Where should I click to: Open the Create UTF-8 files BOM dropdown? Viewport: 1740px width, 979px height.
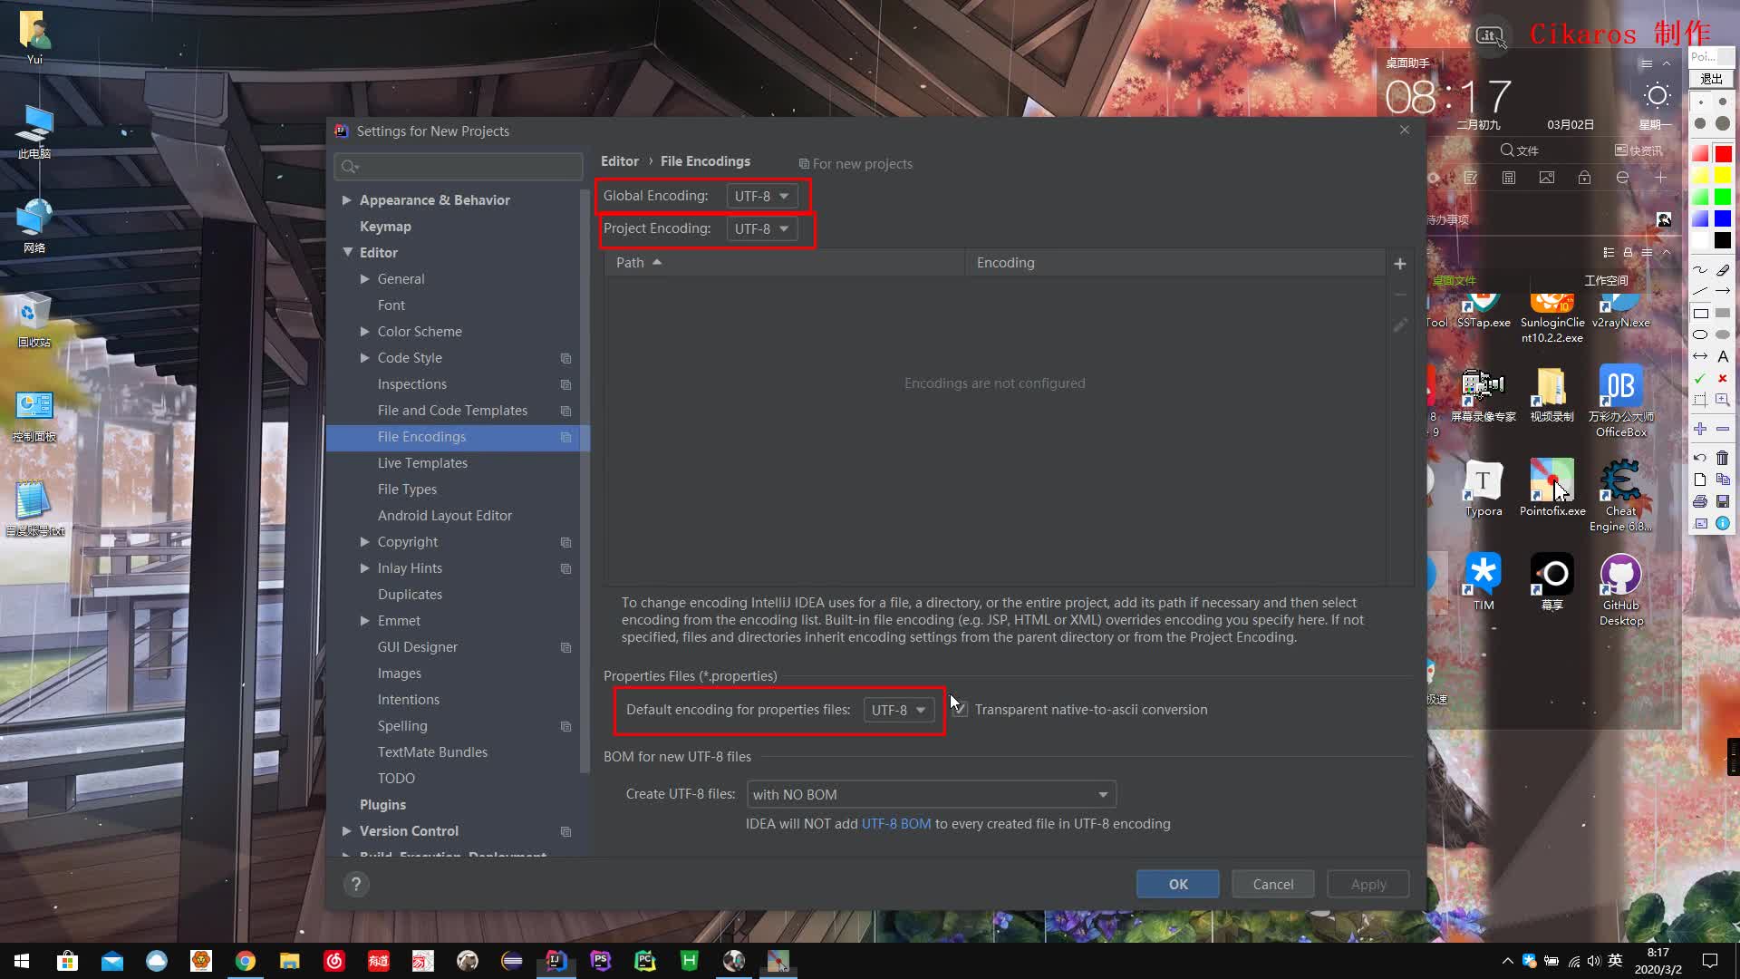(x=931, y=795)
